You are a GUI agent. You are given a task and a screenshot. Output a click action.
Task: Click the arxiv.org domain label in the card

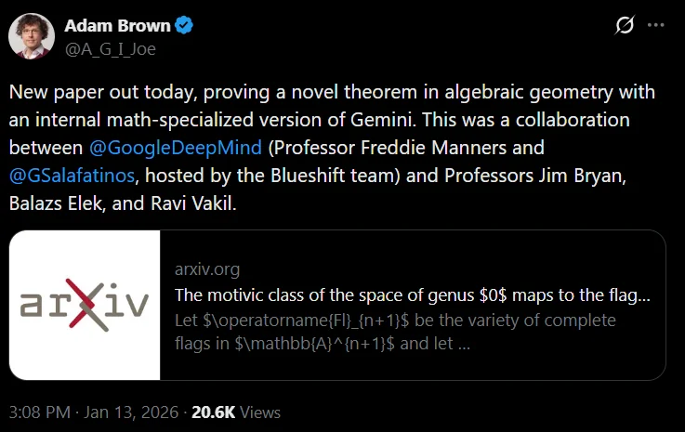(206, 269)
